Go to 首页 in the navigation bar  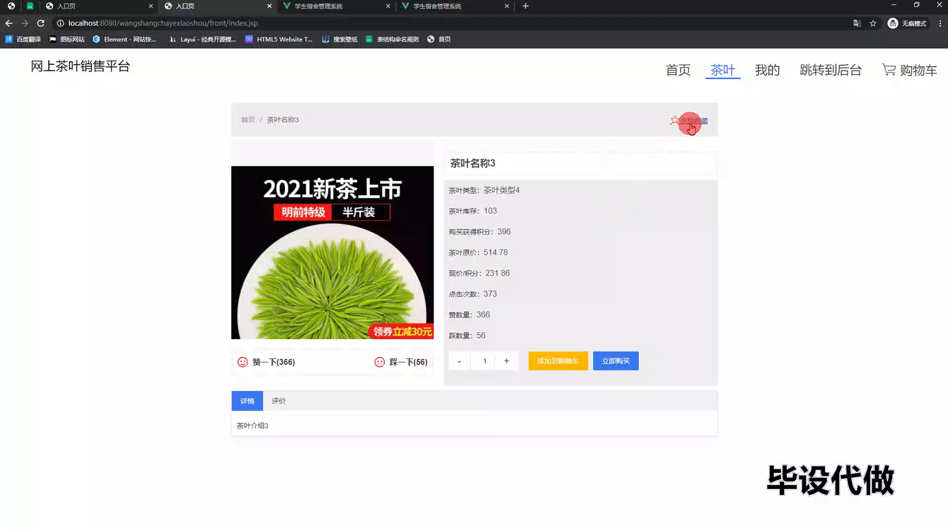click(678, 70)
